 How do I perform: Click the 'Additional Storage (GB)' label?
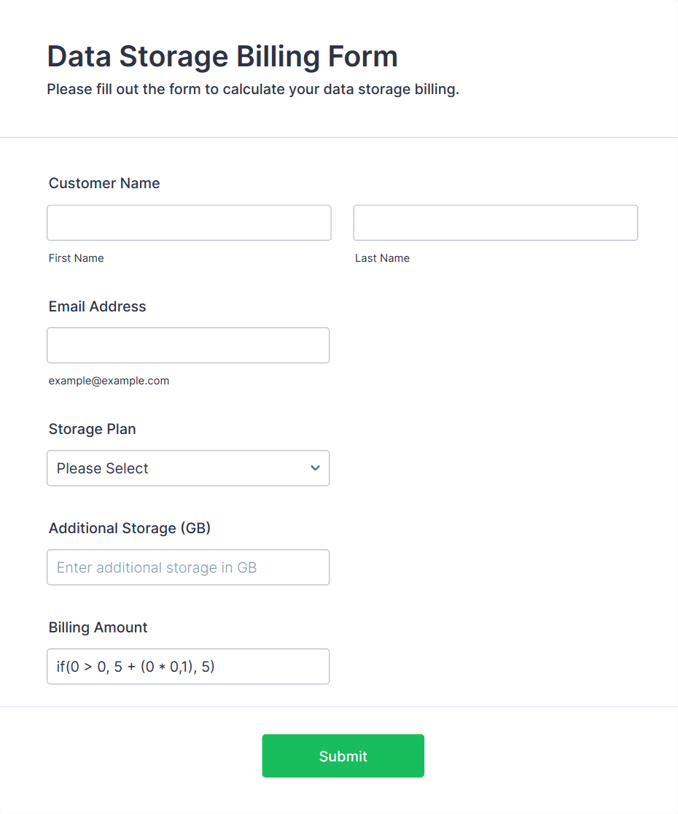(x=130, y=528)
